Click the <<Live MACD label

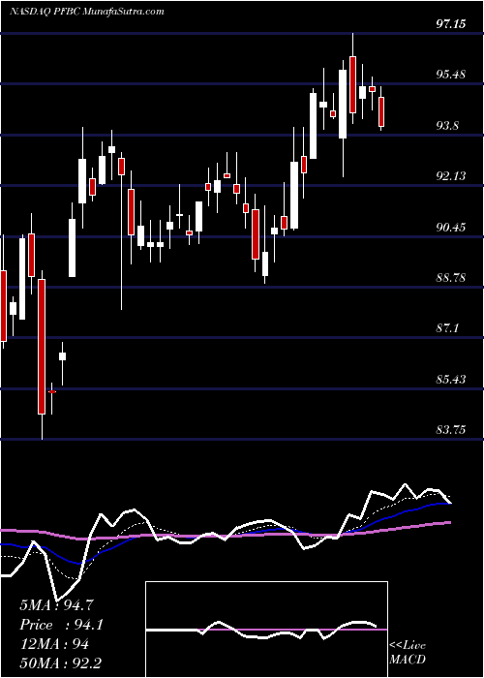tap(408, 653)
